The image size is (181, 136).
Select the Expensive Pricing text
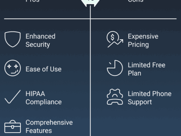pyautogui.click(x=143, y=40)
